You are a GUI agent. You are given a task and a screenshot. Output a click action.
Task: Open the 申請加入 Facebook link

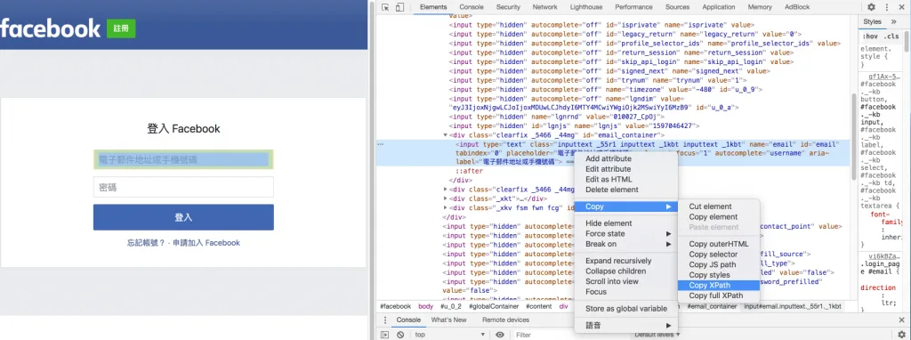pyautogui.click(x=206, y=243)
